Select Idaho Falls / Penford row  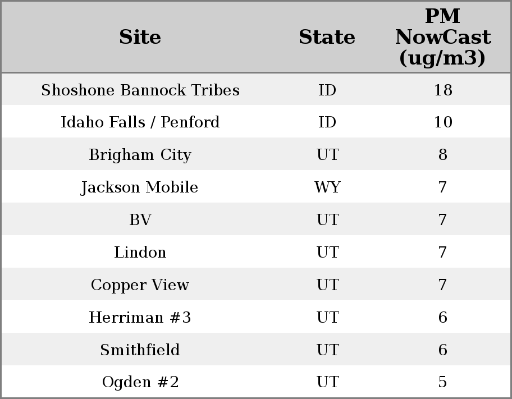tap(140, 122)
